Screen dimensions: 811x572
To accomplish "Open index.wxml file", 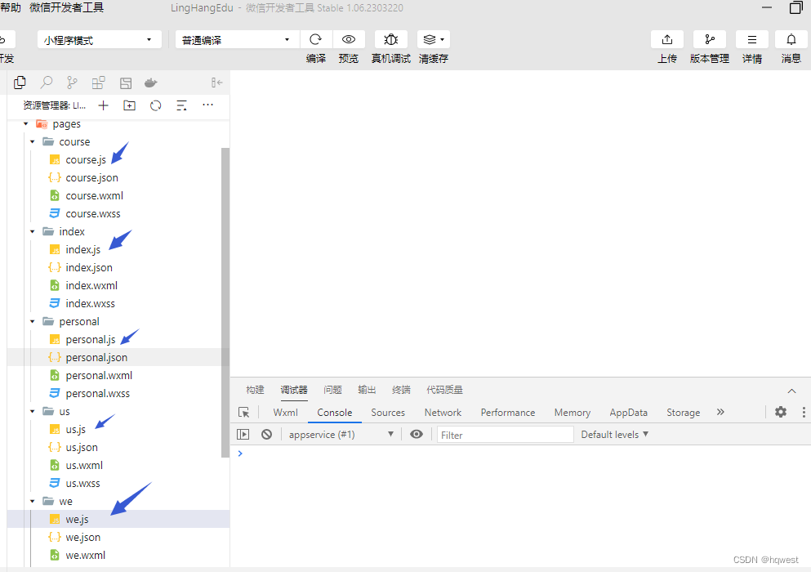I will pos(91,286).
